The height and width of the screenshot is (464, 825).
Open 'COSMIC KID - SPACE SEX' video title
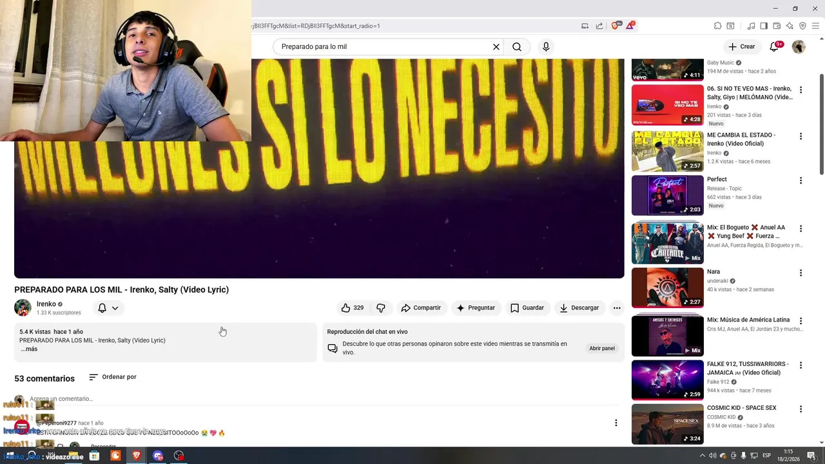741,408
